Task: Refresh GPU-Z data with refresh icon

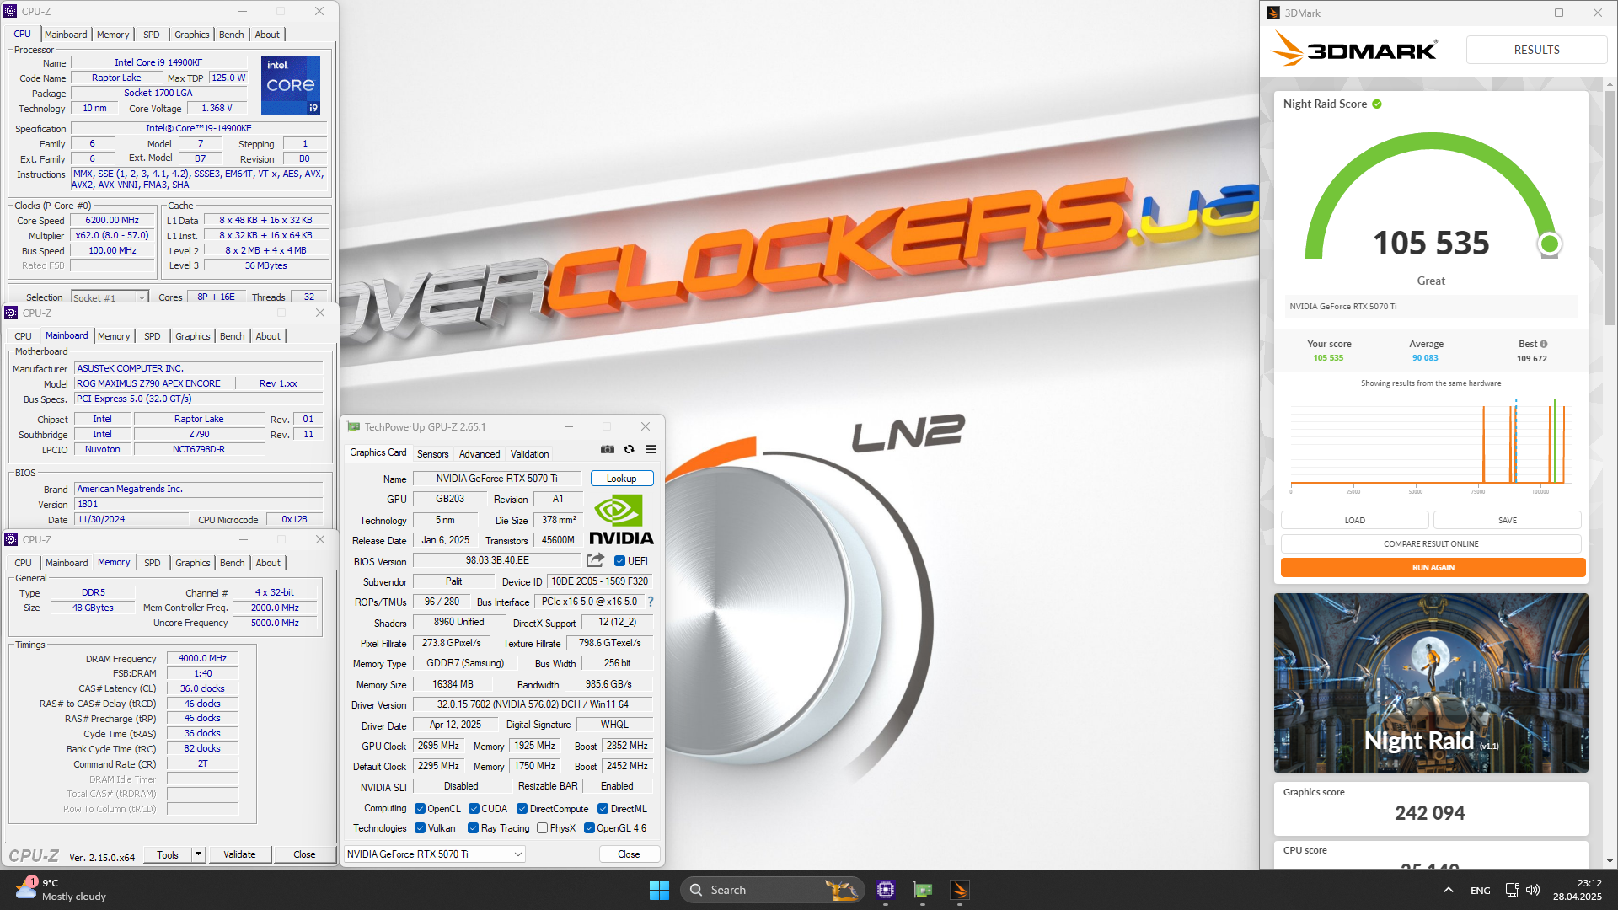Action: 629,450
